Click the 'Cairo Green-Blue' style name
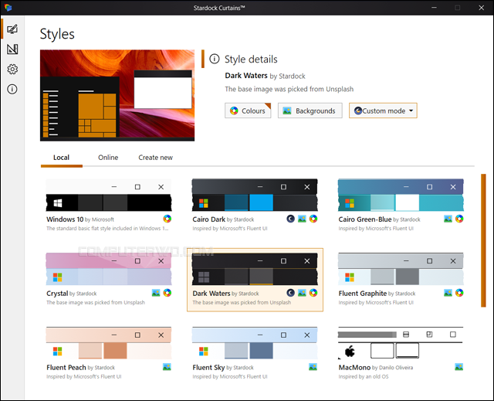This screenshot has height=401, width=494. click(x=365, y=219)
